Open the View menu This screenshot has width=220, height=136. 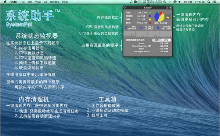38,2
